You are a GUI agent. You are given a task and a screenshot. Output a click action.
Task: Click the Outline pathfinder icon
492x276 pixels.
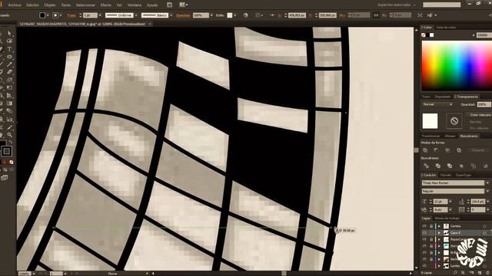tap(474, 166)
